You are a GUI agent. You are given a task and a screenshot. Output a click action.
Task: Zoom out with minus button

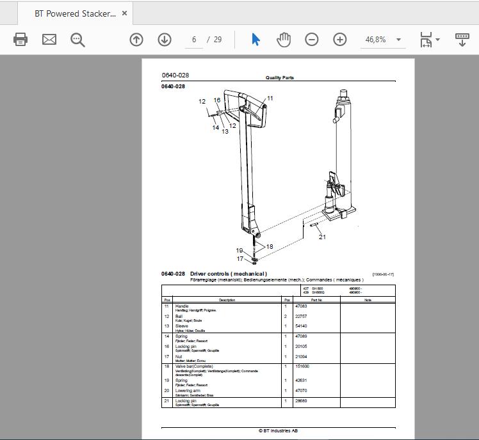312,40
